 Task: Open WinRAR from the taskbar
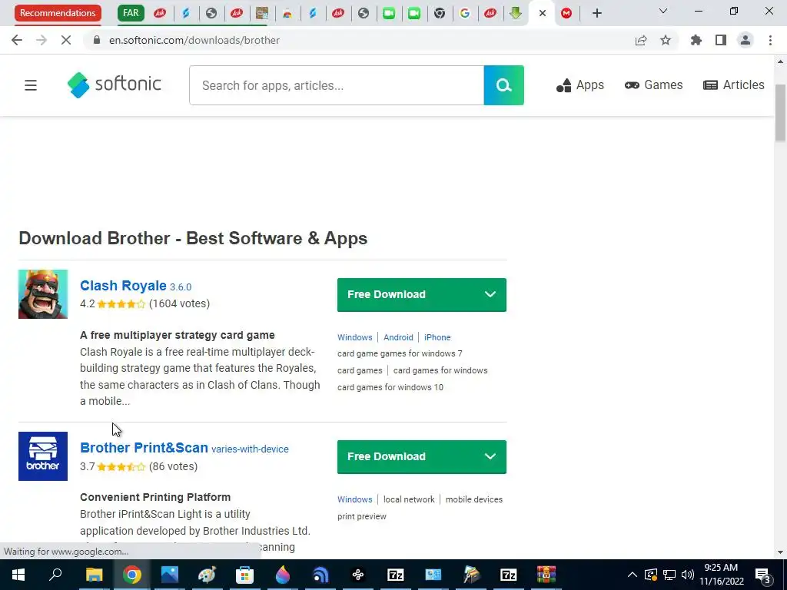coord(546,575)
